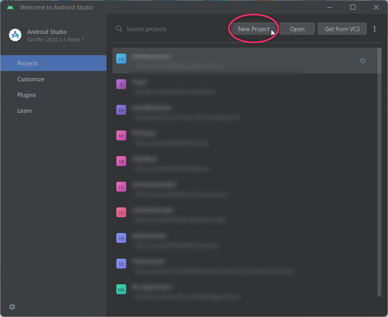Select the Projects tab in sidebar
The height and width of the screenshot is (317, 388).
pyautogui.click(x=54, y=63)
